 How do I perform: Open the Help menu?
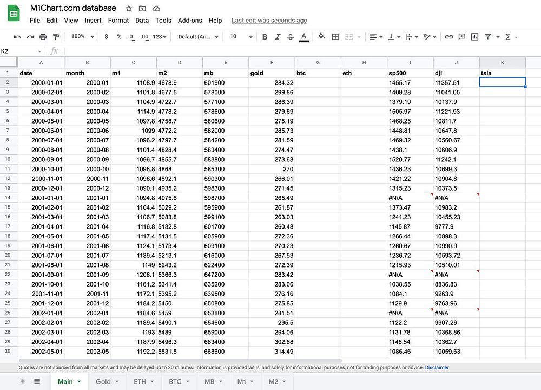(215, 21)
